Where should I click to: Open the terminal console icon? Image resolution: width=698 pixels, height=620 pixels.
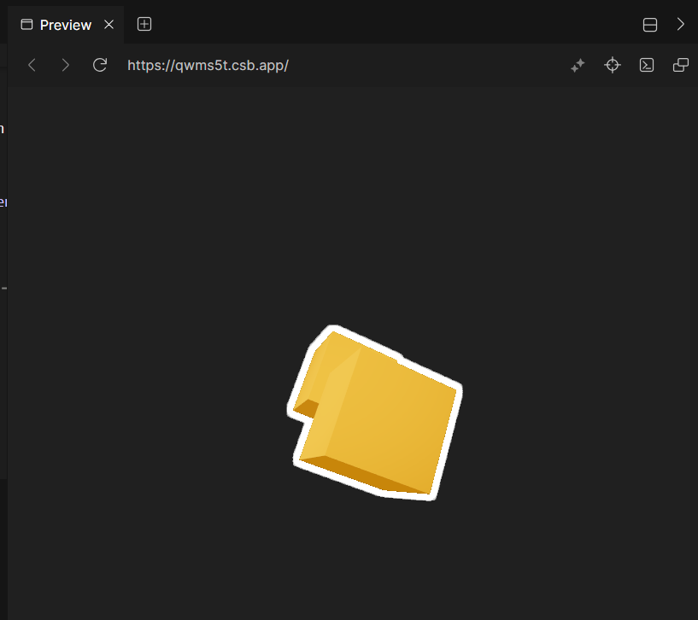point(646,65)
